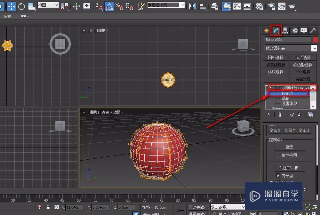Select the 控制点 entry in modifier stack
The height and width of the screenshot is (215, 320).
click(x=287, y=93)
